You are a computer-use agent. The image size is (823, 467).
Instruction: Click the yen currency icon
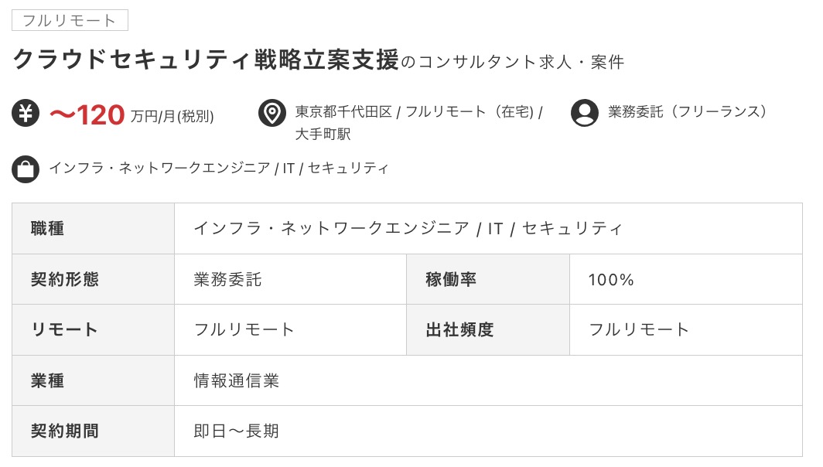(x=26, y=113)
